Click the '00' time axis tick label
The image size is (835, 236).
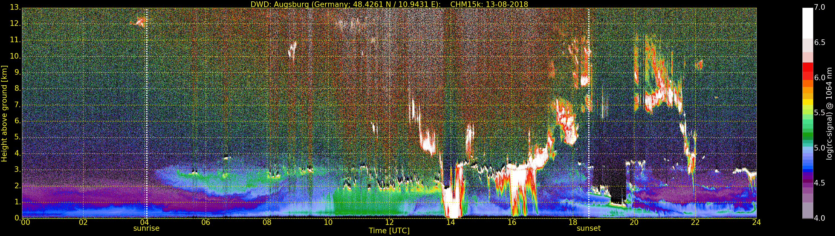click(26, 222)
